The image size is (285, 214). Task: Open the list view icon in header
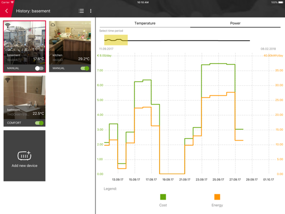tap(81, 11)
